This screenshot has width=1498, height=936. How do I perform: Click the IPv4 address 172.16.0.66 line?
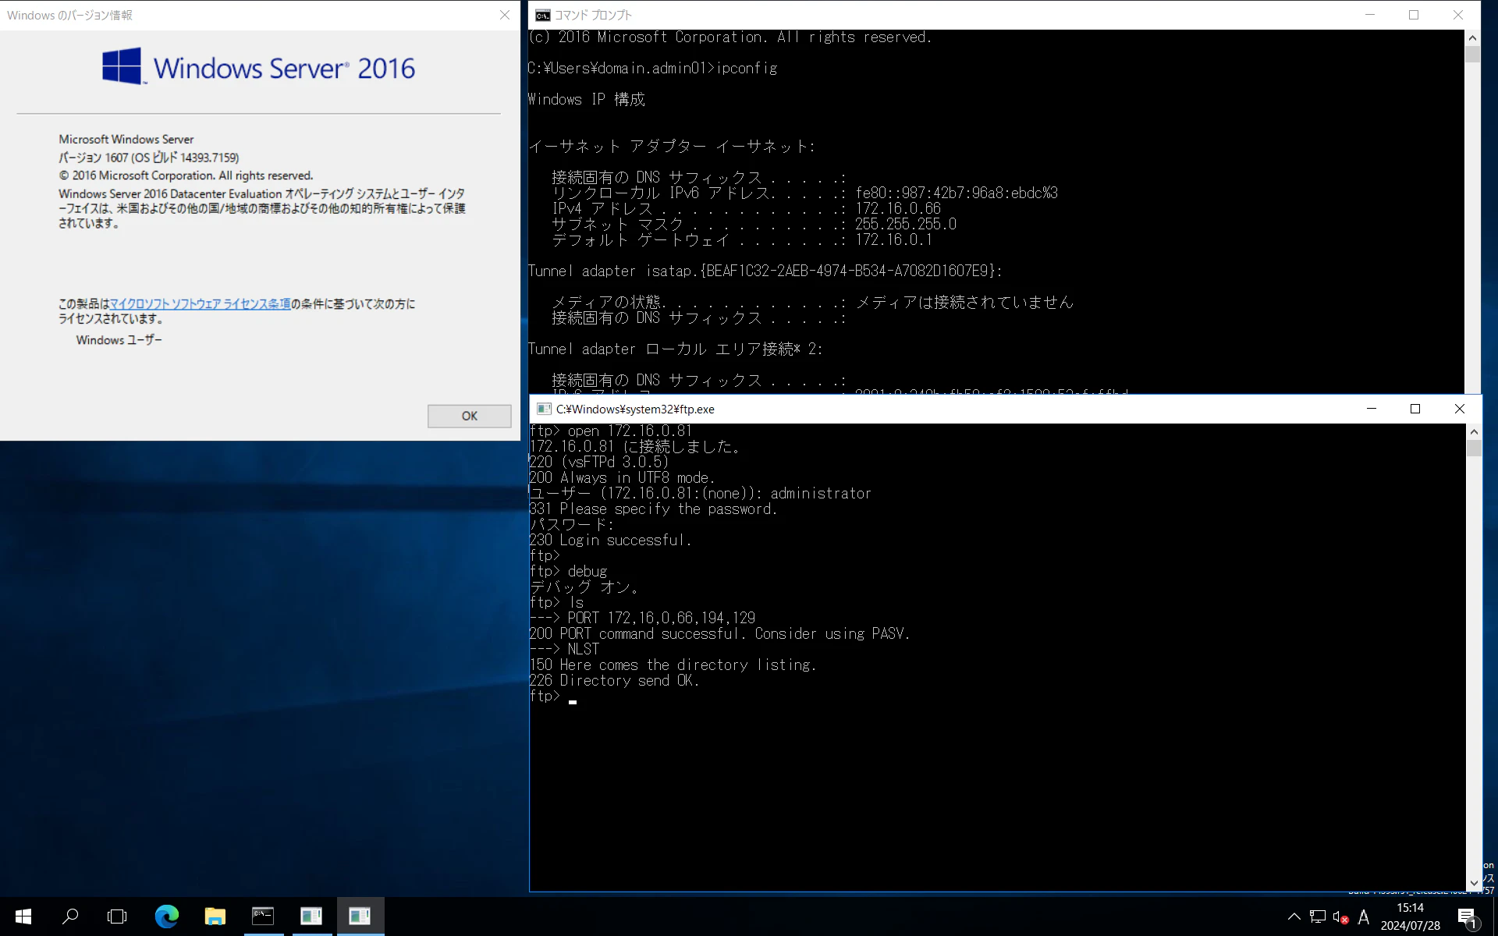click(746, 208)
